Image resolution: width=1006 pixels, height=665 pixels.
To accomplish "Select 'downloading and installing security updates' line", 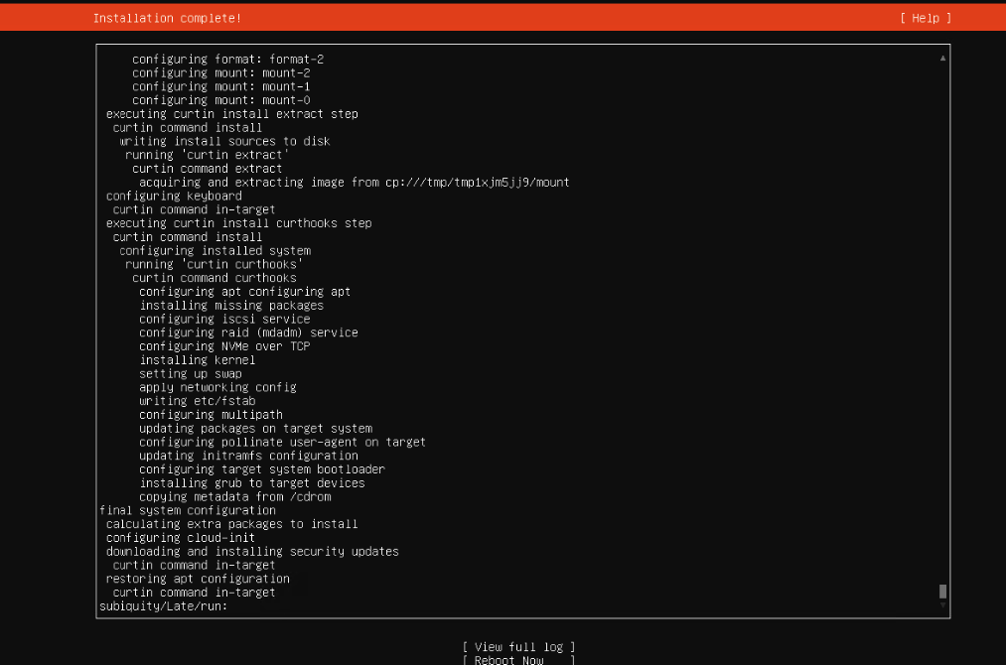I will [x=252, y=552].
